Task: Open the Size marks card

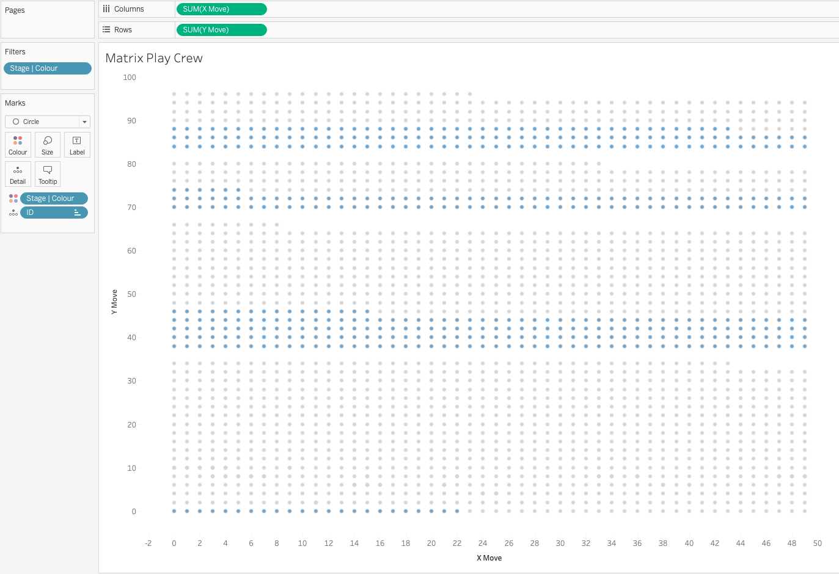Action: coord(47,145)
